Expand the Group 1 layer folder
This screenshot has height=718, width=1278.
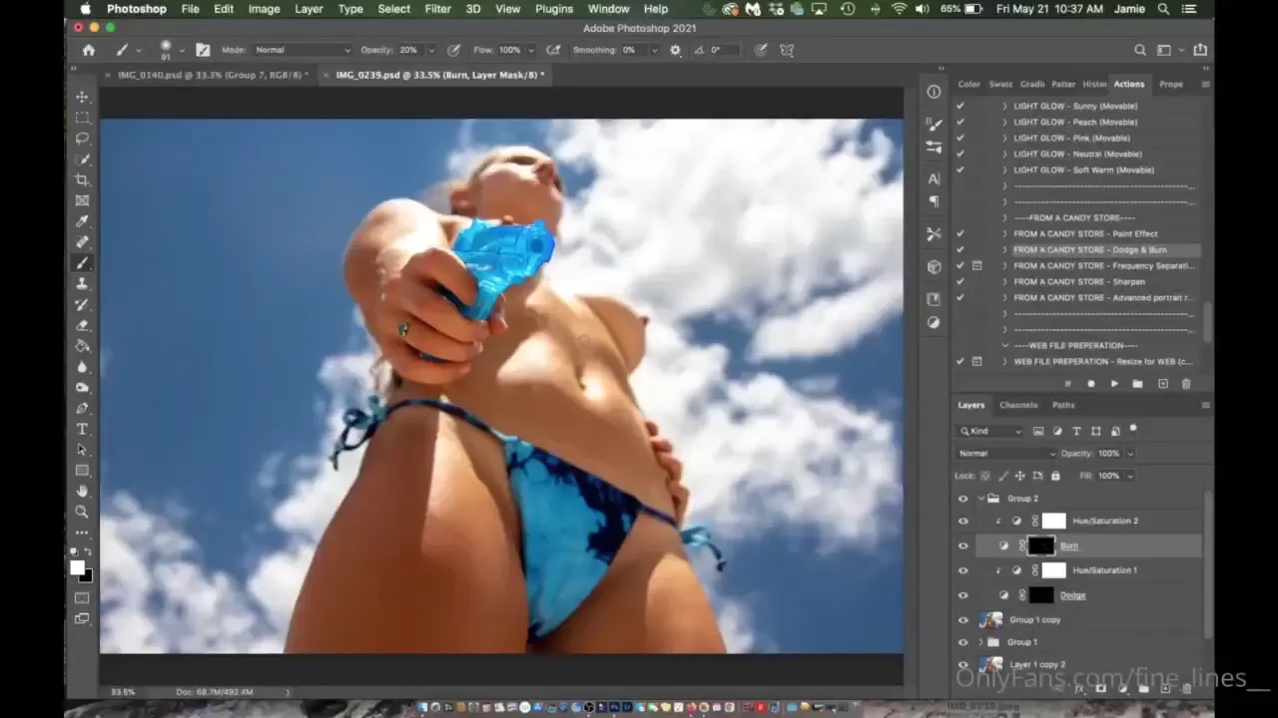[x=980, y=642]
